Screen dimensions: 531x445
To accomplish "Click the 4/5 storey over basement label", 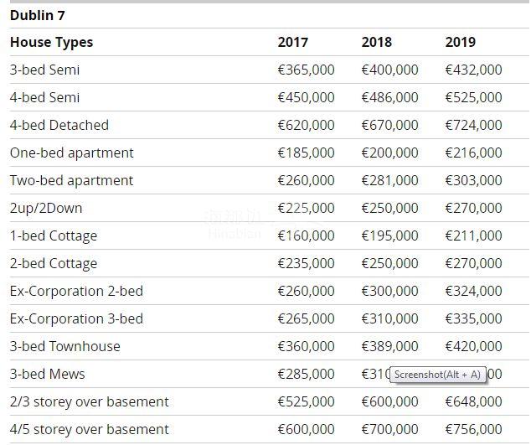I will pos(89,429).
